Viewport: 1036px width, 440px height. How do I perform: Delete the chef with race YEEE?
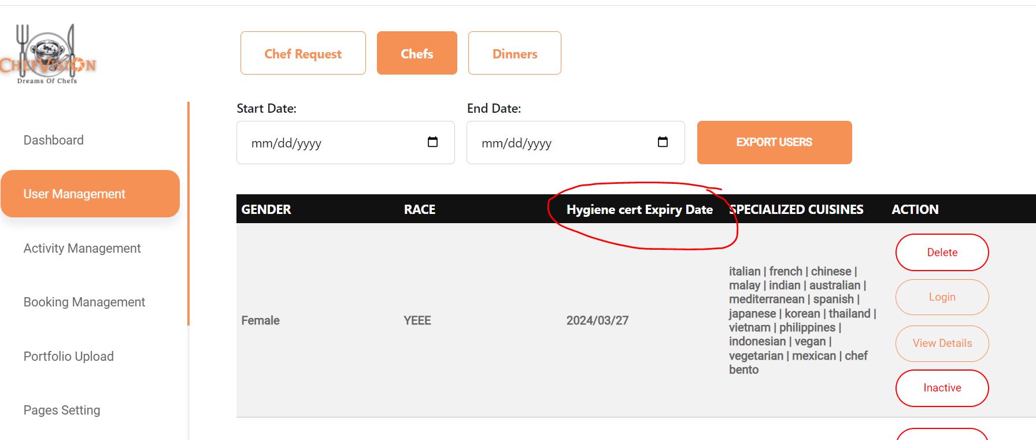coord(942,252)
